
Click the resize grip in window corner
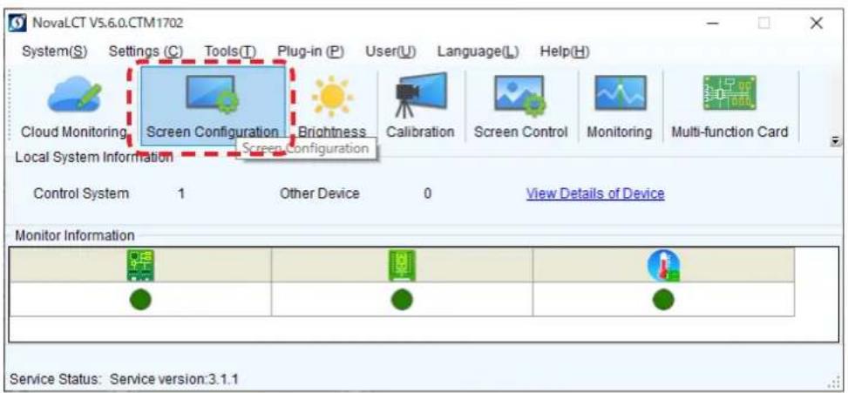coord(835,381)
